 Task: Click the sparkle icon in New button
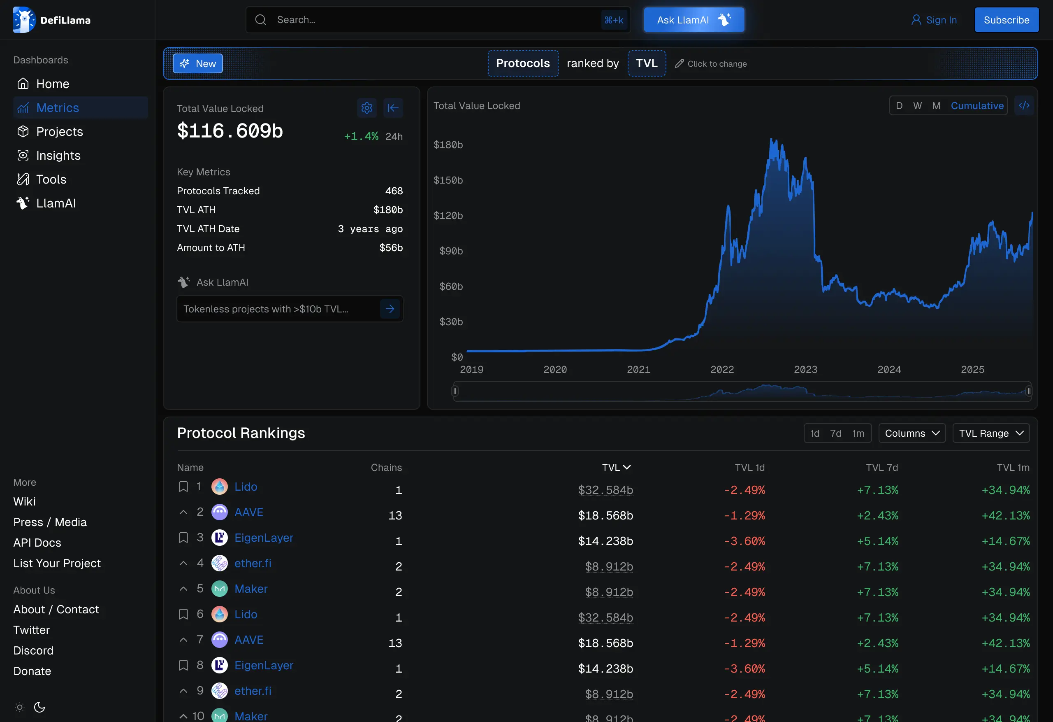(x=184, y=64)
